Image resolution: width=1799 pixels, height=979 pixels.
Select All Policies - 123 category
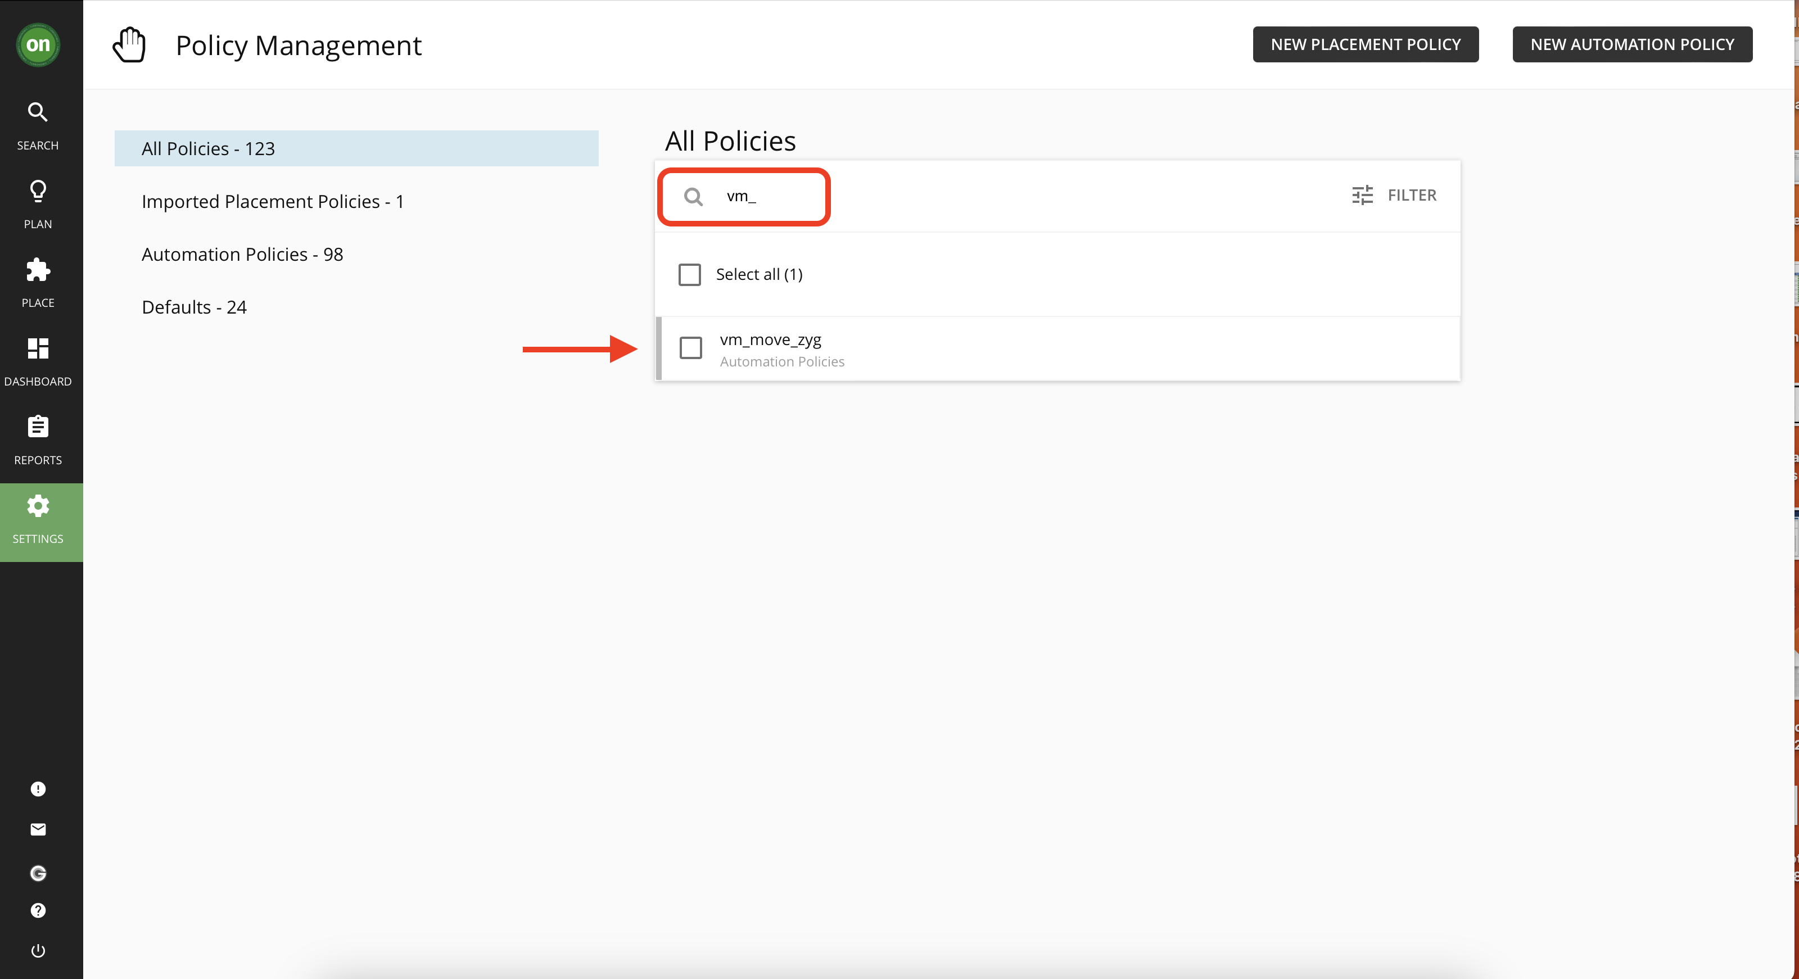[356, 148]
